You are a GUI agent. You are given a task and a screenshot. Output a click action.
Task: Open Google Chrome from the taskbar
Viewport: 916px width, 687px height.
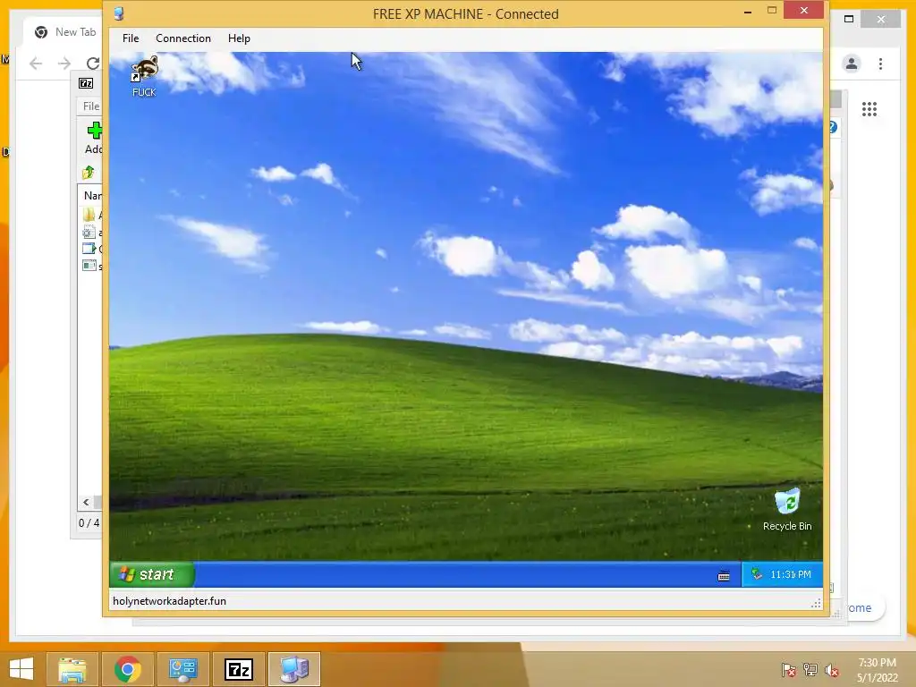tap(128, 669)
